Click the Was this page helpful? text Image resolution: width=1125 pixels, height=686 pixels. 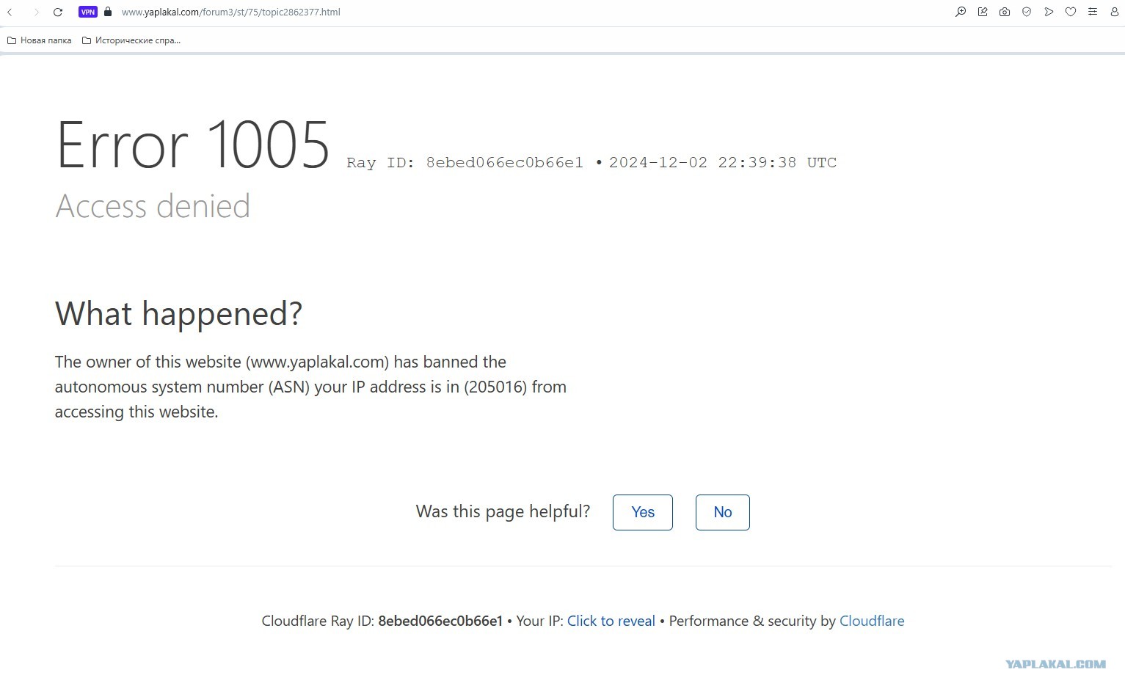point(503,511)
